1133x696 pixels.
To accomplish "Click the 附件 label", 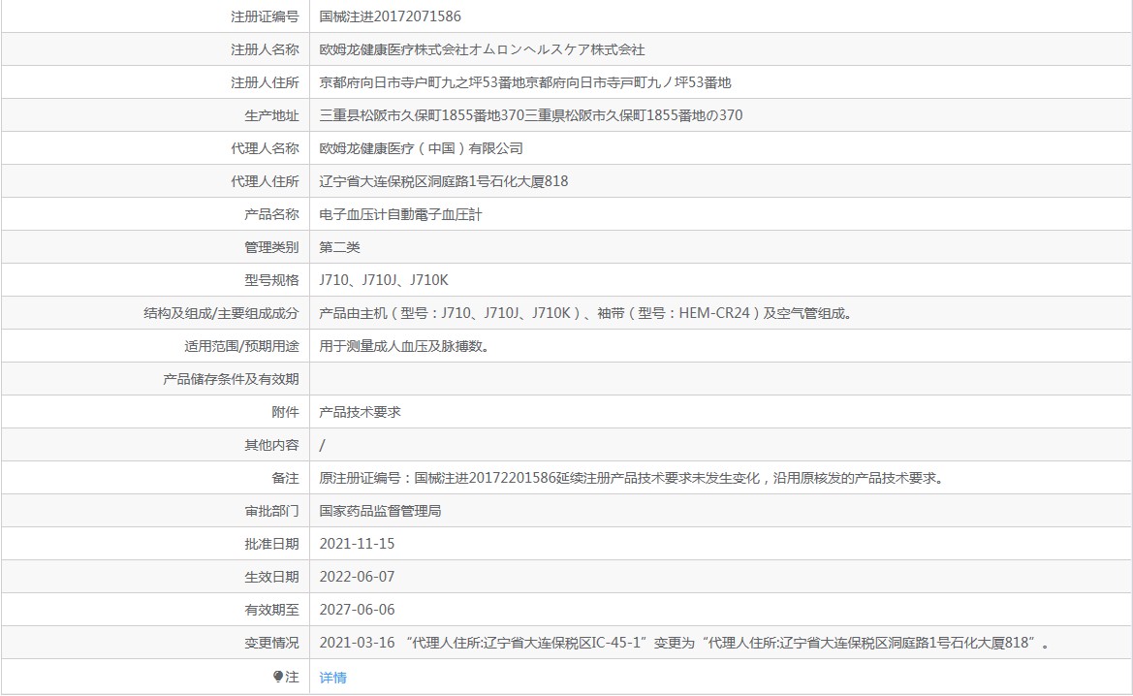I will pos(285,412).
